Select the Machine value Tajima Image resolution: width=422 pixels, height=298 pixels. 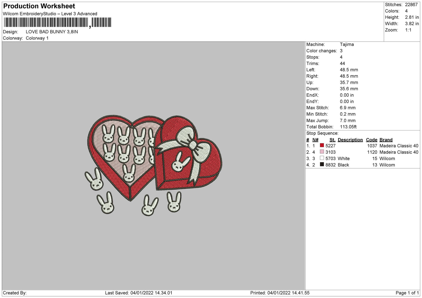point(347,44)
